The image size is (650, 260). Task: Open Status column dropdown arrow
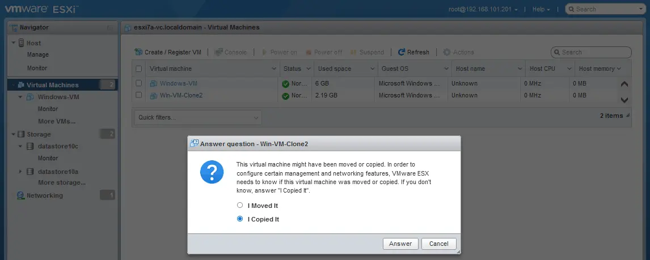(309, 69)
